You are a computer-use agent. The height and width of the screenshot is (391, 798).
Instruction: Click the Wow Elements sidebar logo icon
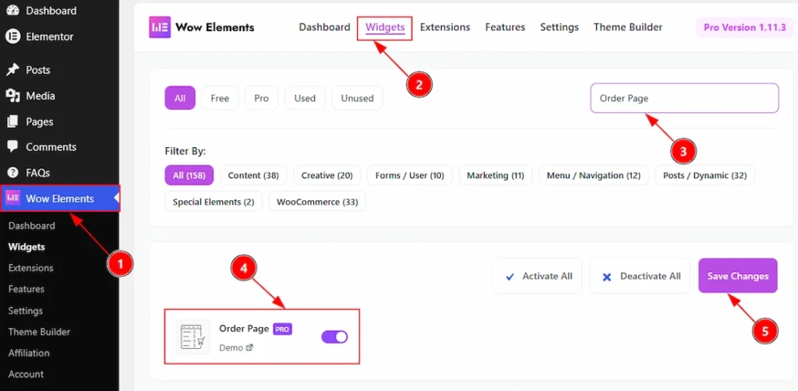12,199
